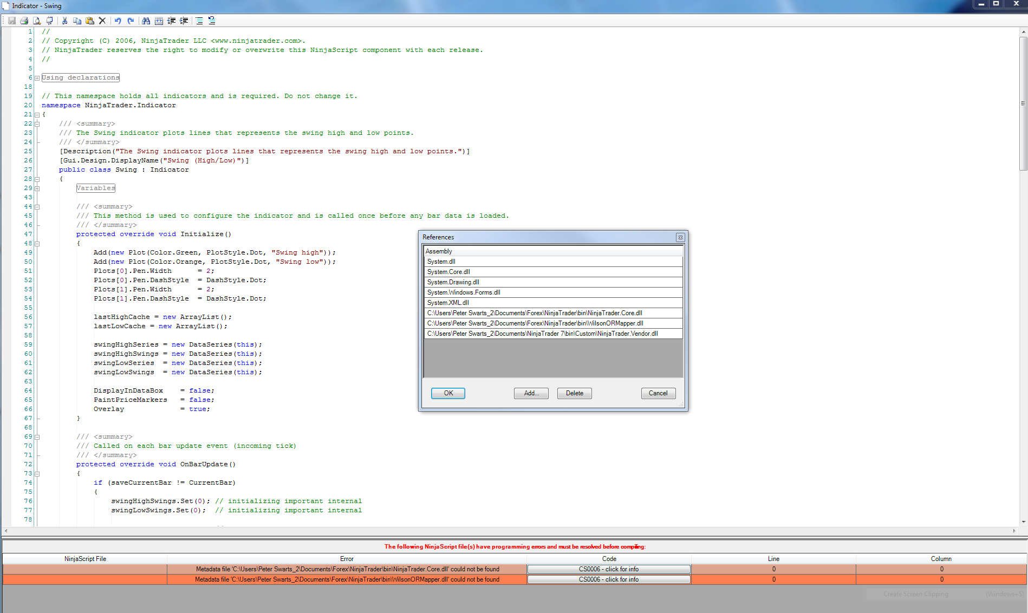Image resolution: width=1028 pixels, height=613 pixels.
Task: Select the WilsonORMapper.dll reference row
Action: point(553,323)
